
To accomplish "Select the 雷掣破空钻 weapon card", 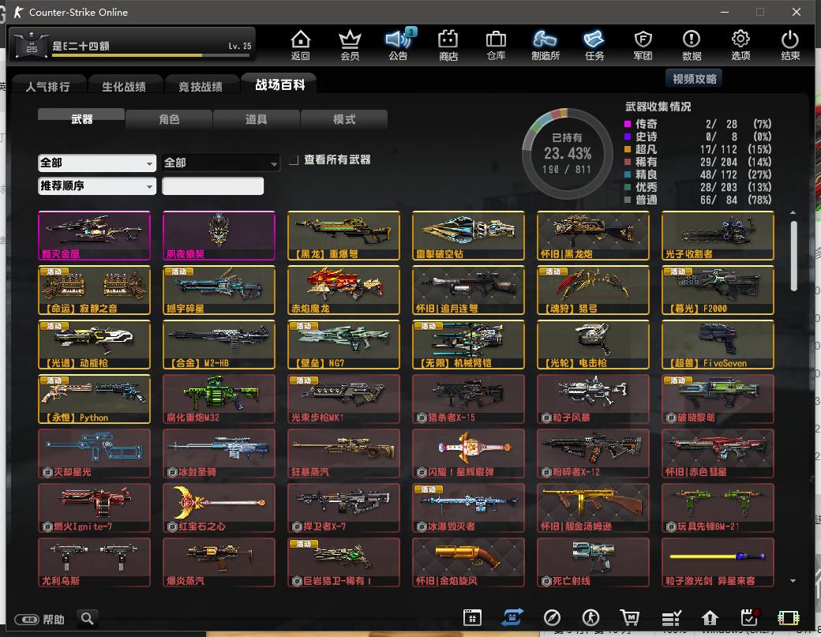I will click(x=468, y=235).
